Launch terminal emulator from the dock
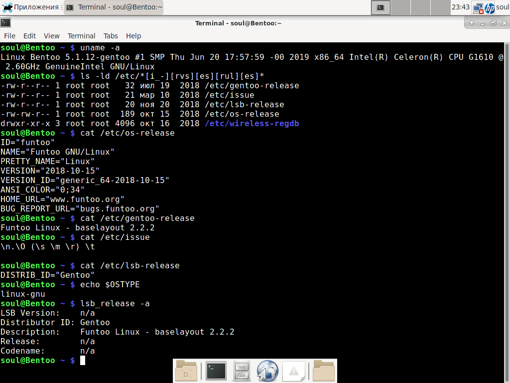The width and height of the screenshot is (510, 383). 216,371
